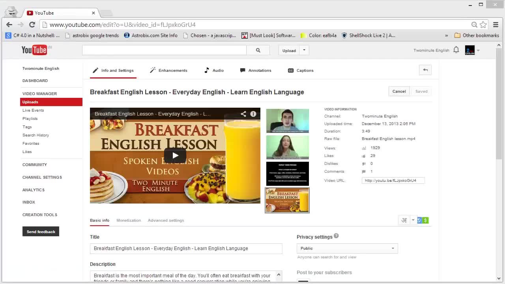Click the YouTube logo
The width and height of the screenshot is (505, 284).
(x=34, y=50)
